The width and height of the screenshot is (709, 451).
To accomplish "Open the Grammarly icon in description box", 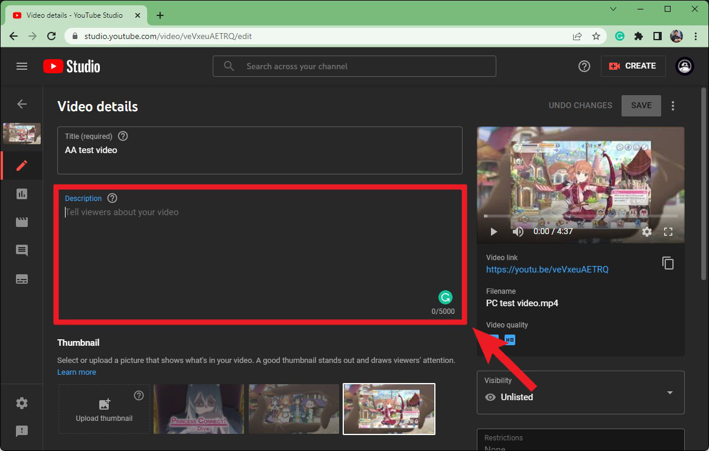I will point(445,297).
